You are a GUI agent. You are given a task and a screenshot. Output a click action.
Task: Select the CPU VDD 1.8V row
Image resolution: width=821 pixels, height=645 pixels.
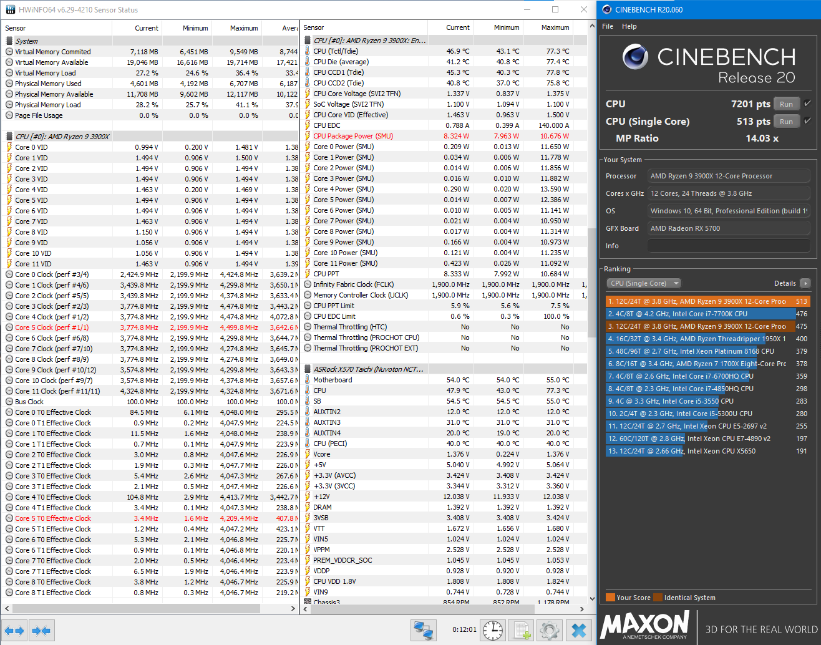click(x=444, y=581)
